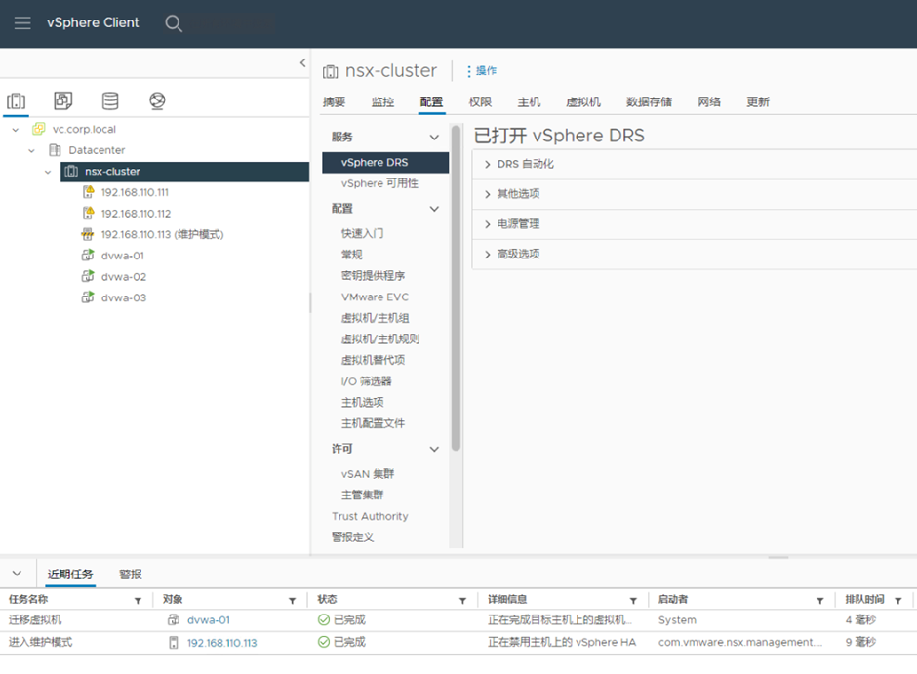The height and width of the screenshot is (674, 917).
Task: Click the search magnifier icon
Action: point(173,23)
